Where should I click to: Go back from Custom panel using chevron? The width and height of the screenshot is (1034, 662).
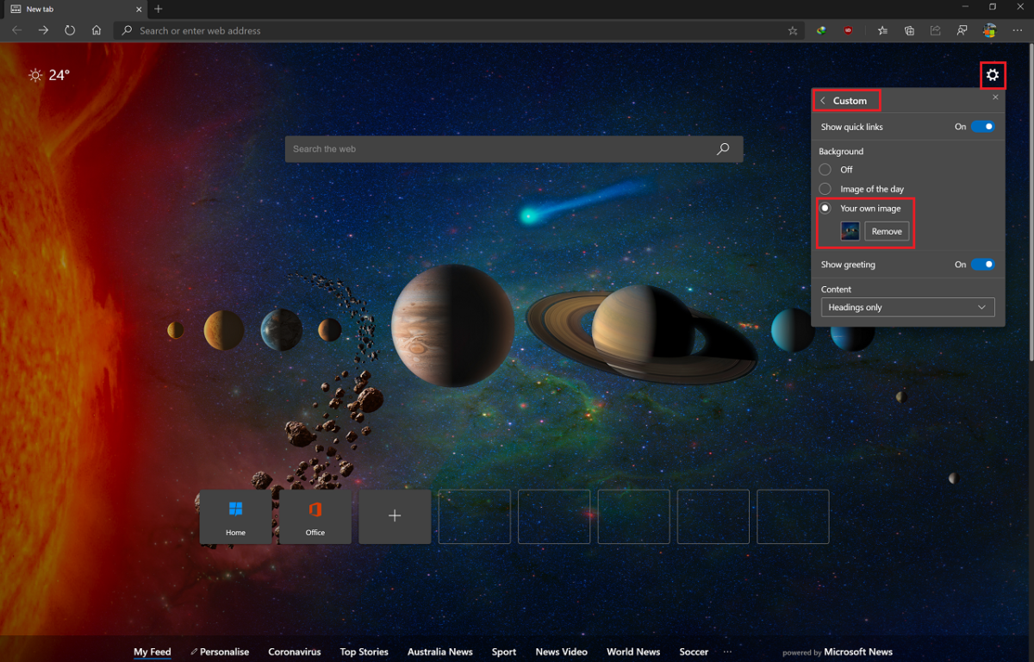823,101
